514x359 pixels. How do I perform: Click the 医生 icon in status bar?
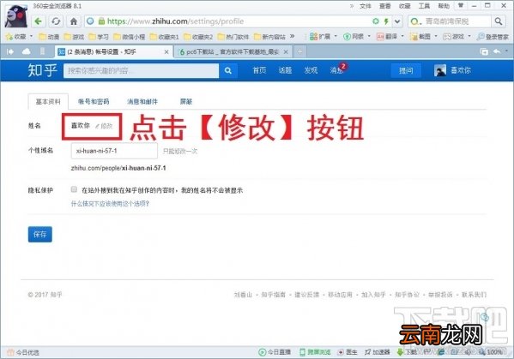348,352
